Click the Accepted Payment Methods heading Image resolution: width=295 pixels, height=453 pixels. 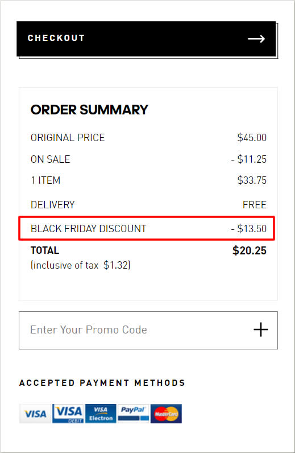click(102, 383)
